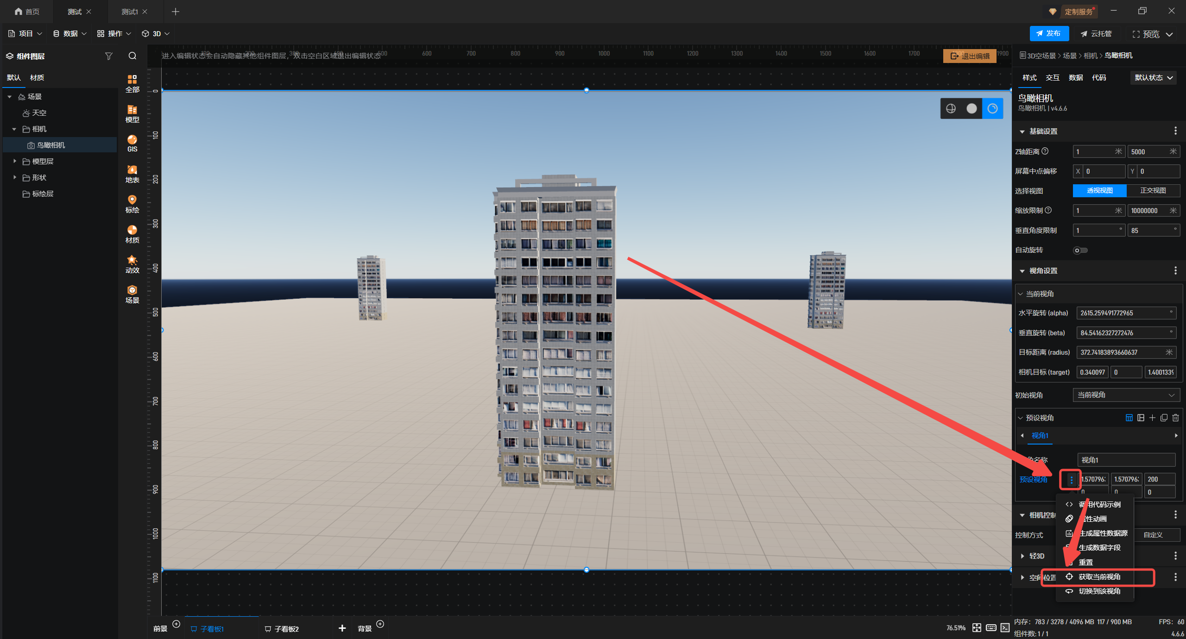Collapse the 基础设置 section
This screenshot has width=1186, height=639.
[1022, 132]
